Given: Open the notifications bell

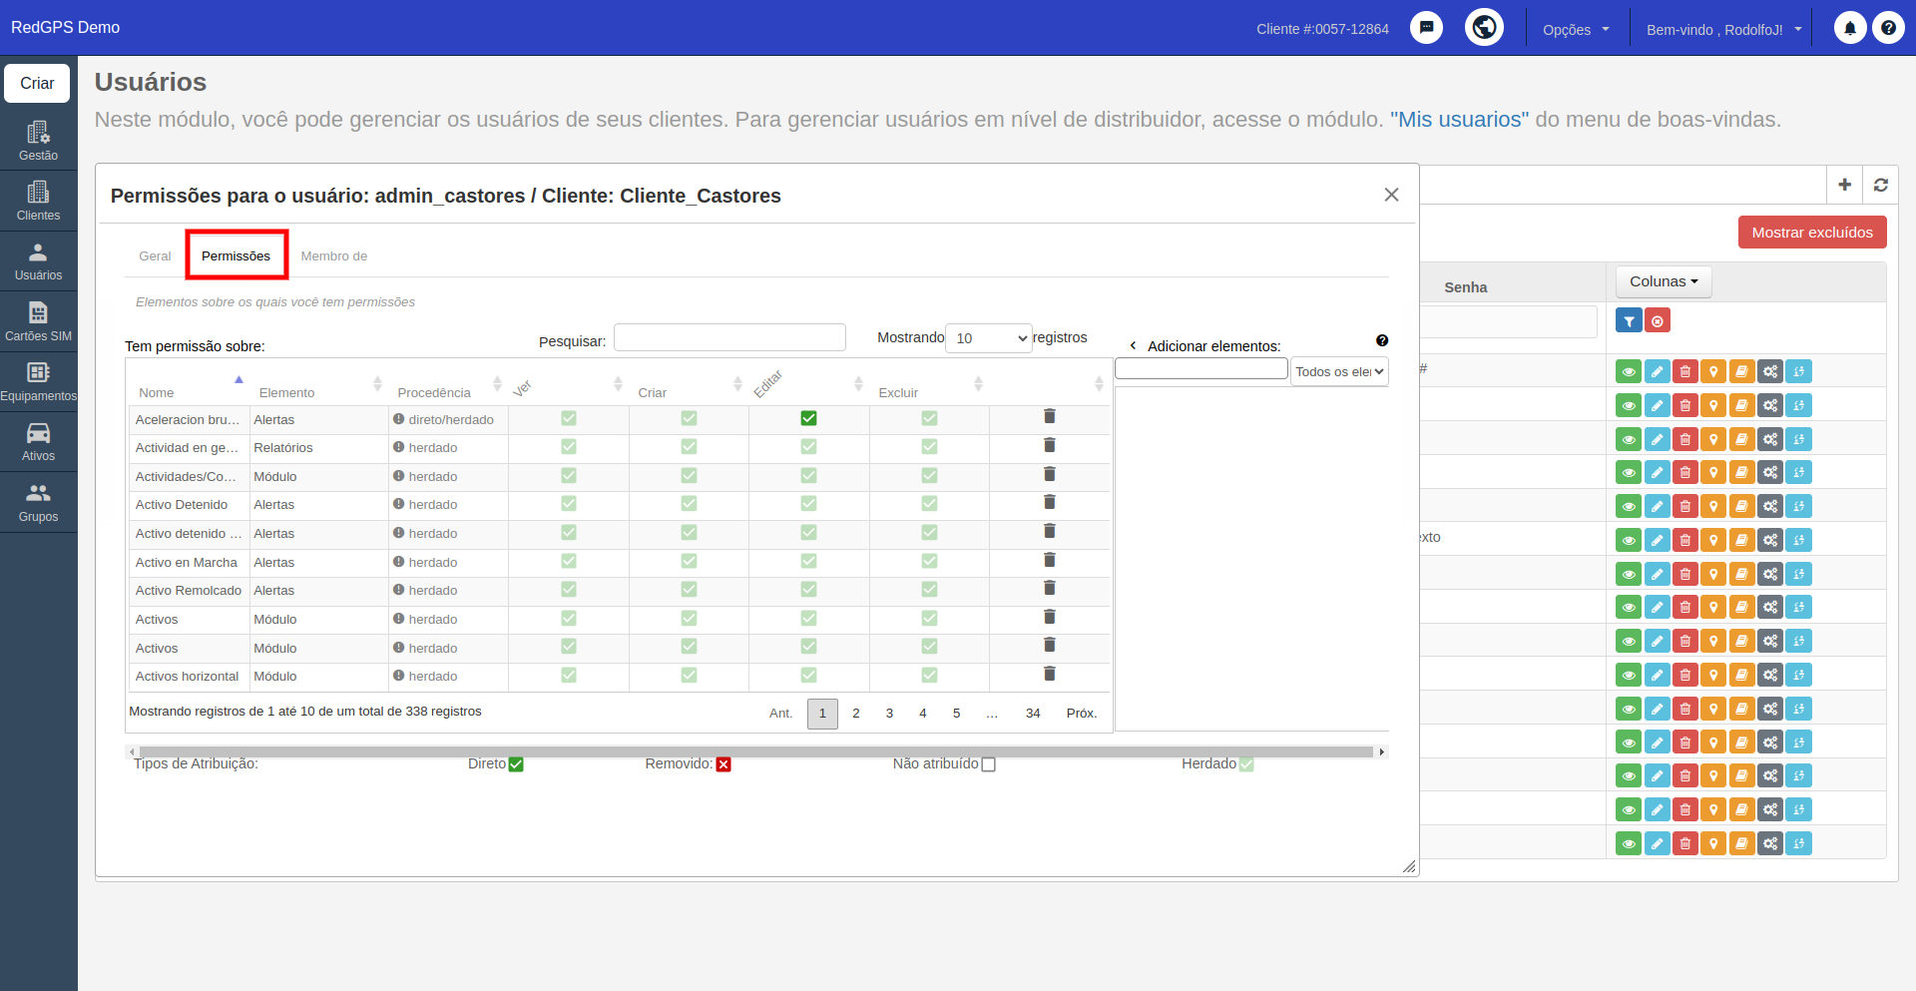Looking at the screenshot, I should tap(1849, 28).
